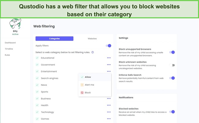Open the three-dot menu for Entertainment
Image resolution: width=199 pixels, height=123 pixels.
pyautogui.click(x=109, y=71)
